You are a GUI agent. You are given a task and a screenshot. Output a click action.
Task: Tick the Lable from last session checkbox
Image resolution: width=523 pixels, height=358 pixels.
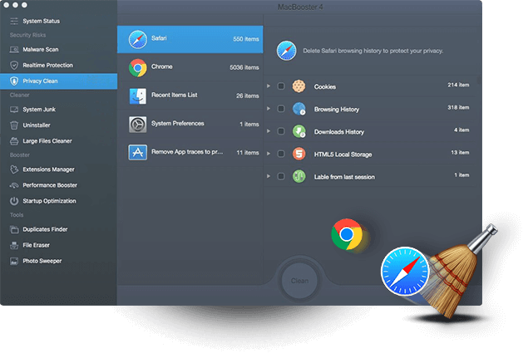tap(281, 176)
